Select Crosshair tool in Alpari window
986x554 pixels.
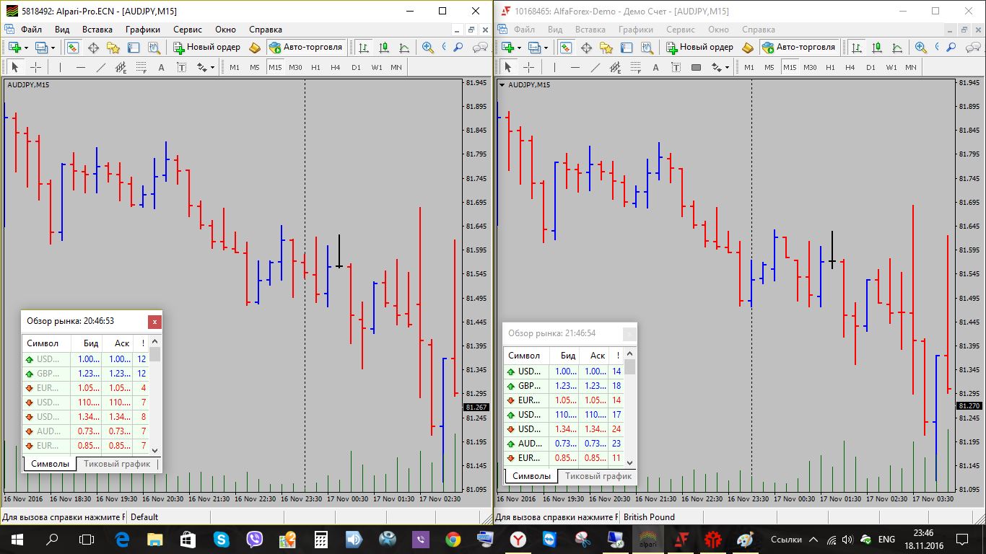click(x=35, y=67)
